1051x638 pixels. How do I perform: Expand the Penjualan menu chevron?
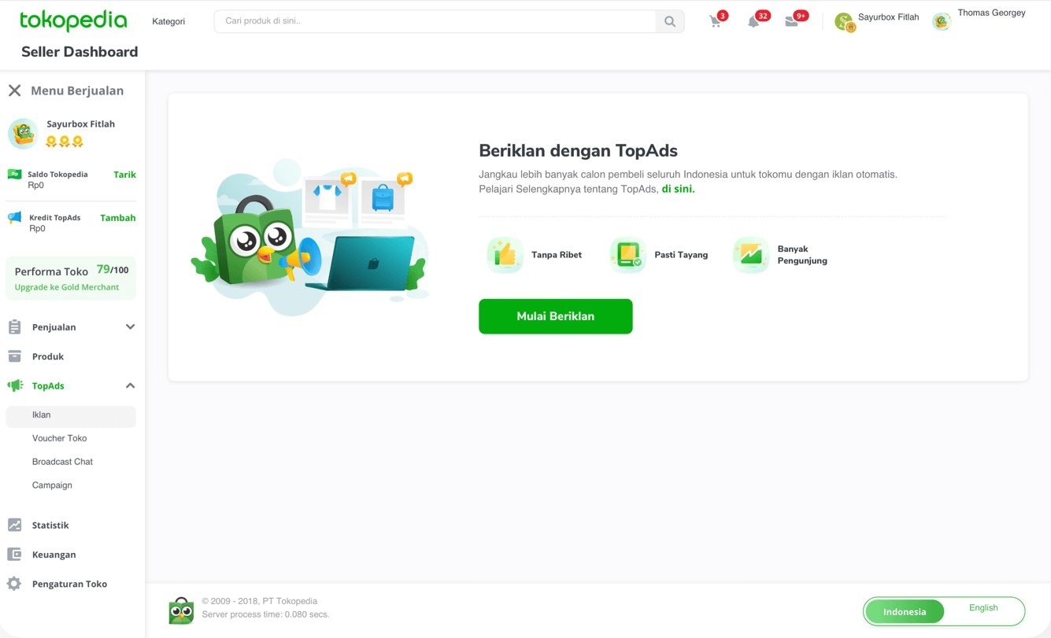tap(131, 326)
